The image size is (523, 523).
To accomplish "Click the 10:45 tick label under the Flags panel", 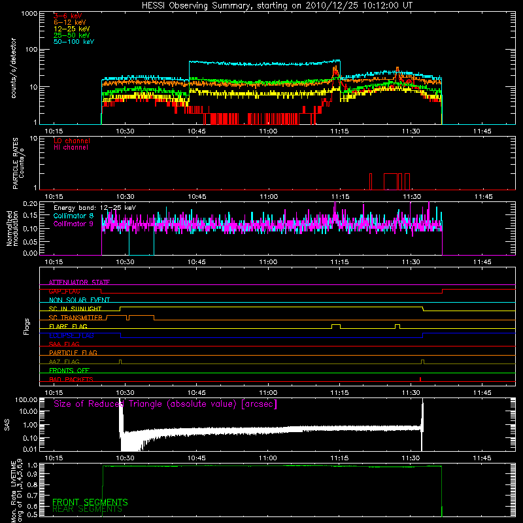I will 197,393.
